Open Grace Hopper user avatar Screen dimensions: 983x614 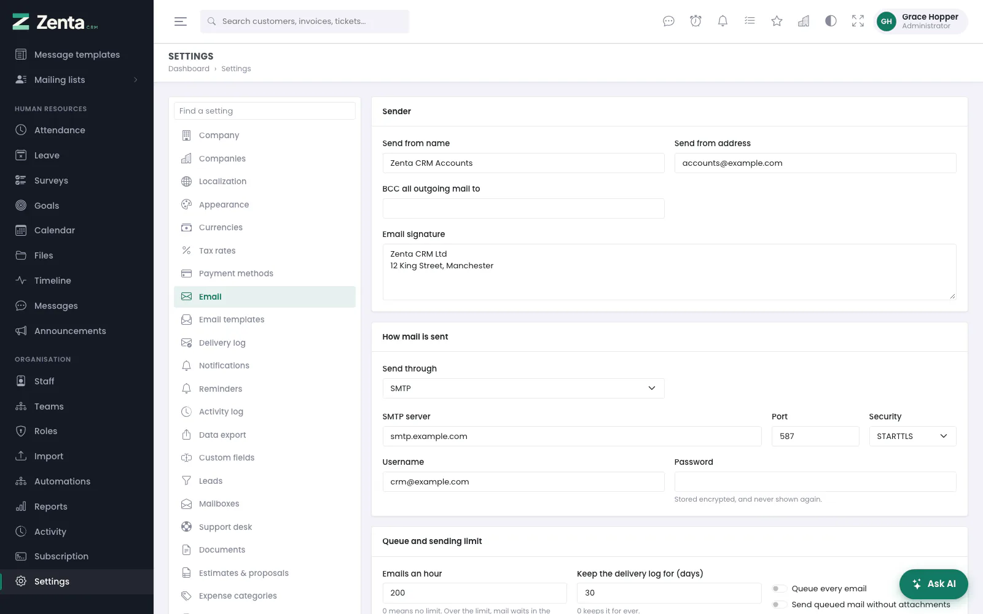[x=886, y=21]
